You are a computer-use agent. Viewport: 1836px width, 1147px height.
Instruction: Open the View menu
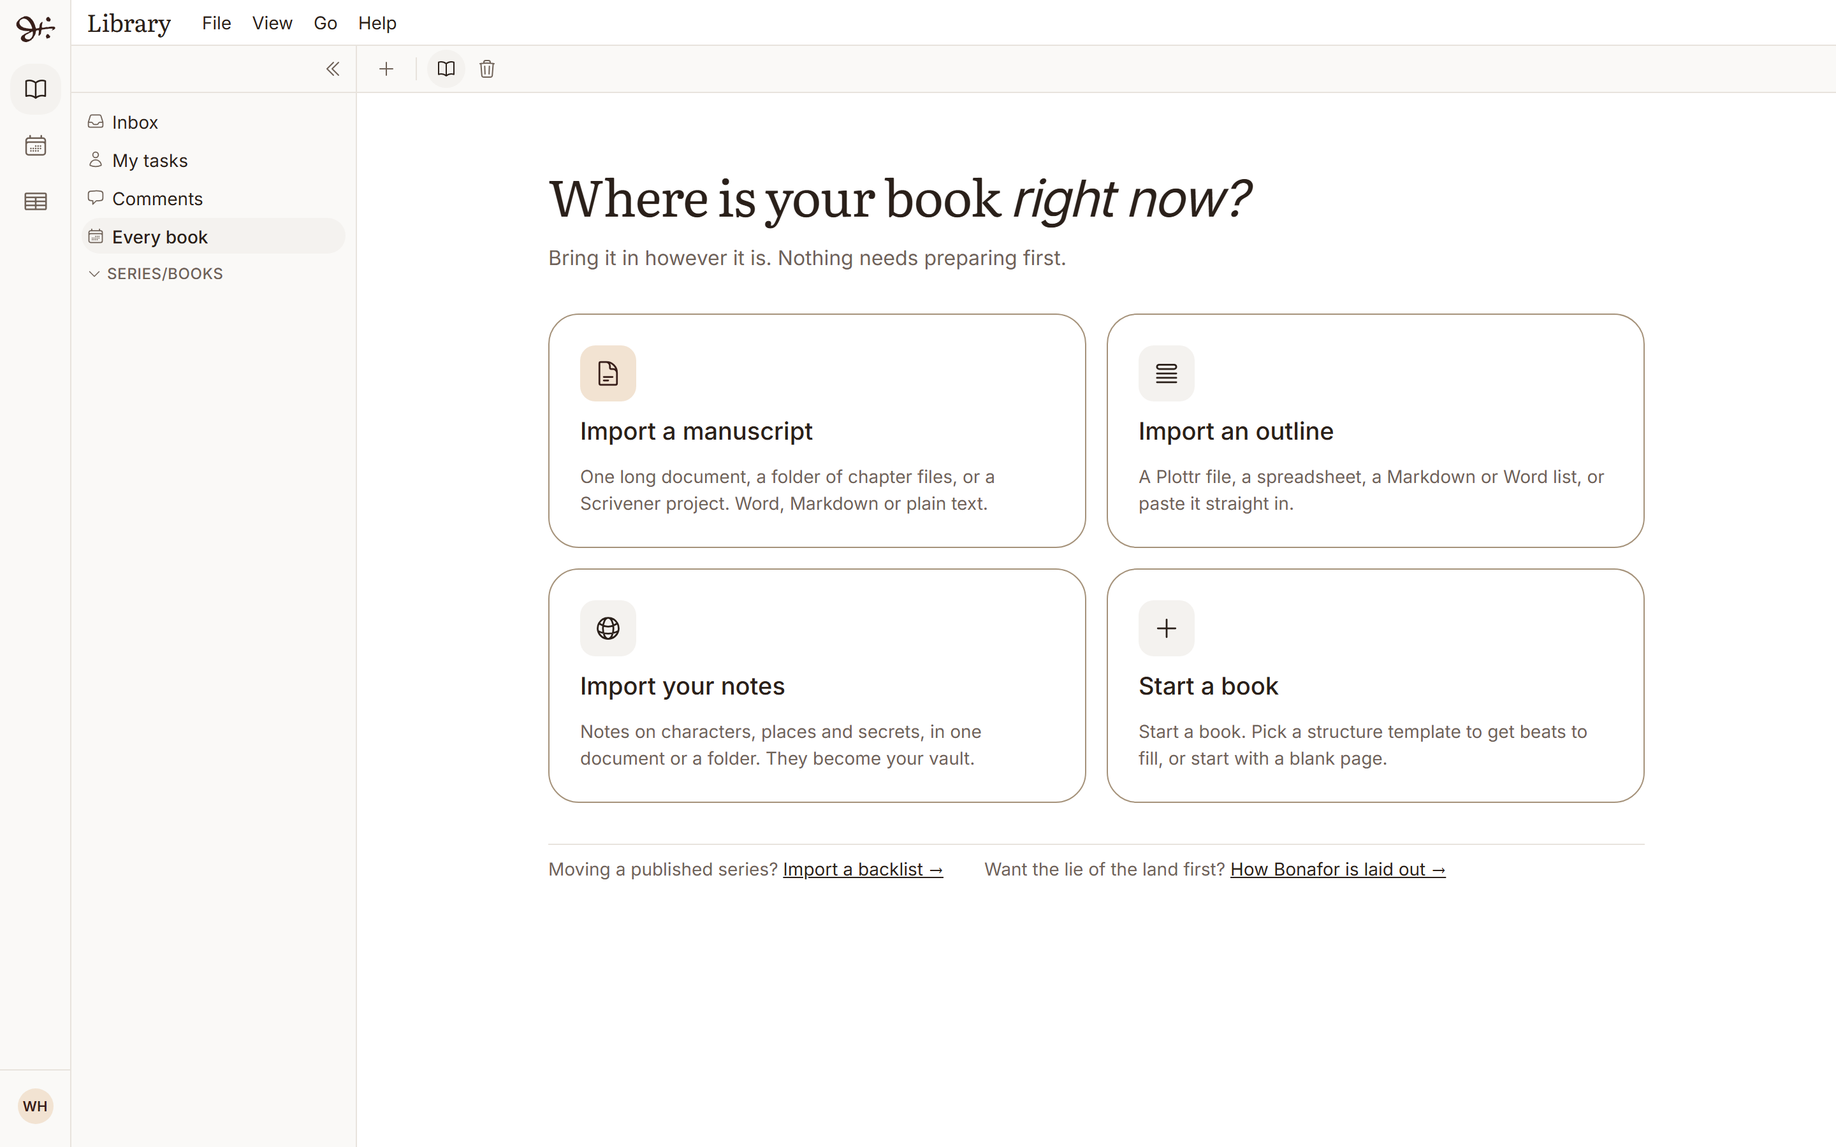[272, 24]
